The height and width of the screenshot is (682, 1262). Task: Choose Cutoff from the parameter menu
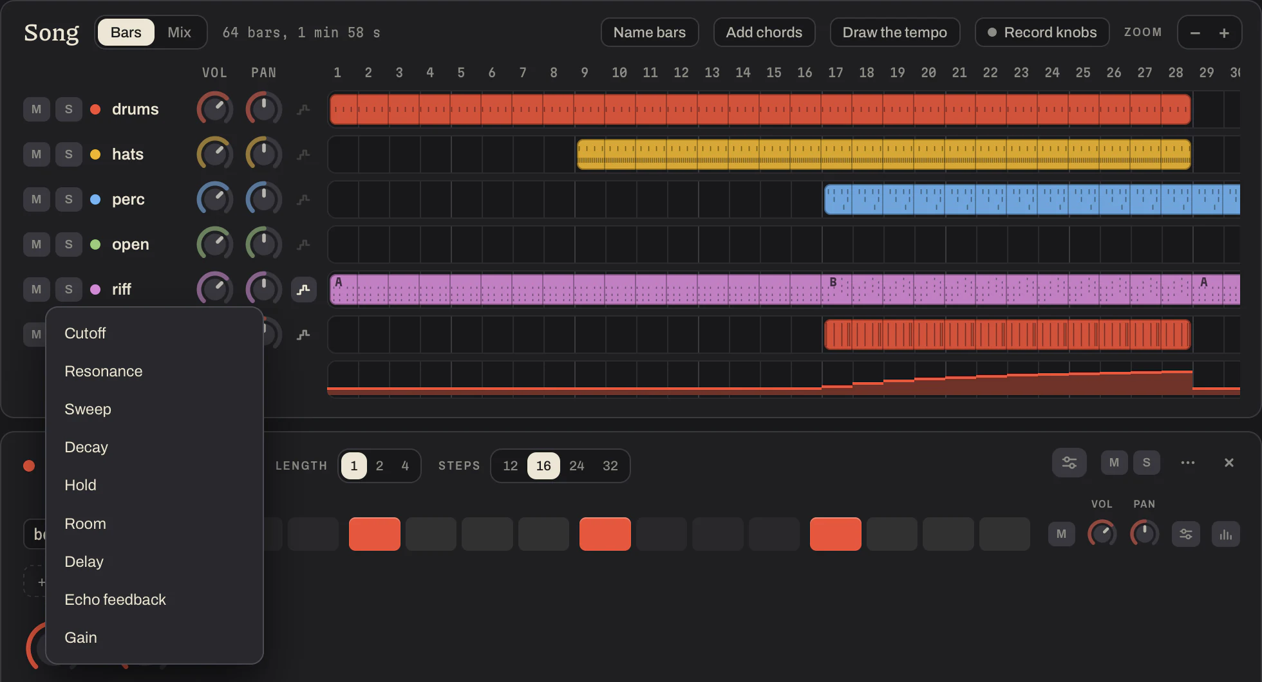click(x=155, y=333)
